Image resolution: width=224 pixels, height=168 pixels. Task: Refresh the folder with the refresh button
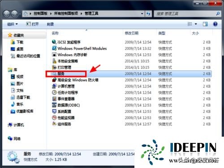click(x=148, y=14)
